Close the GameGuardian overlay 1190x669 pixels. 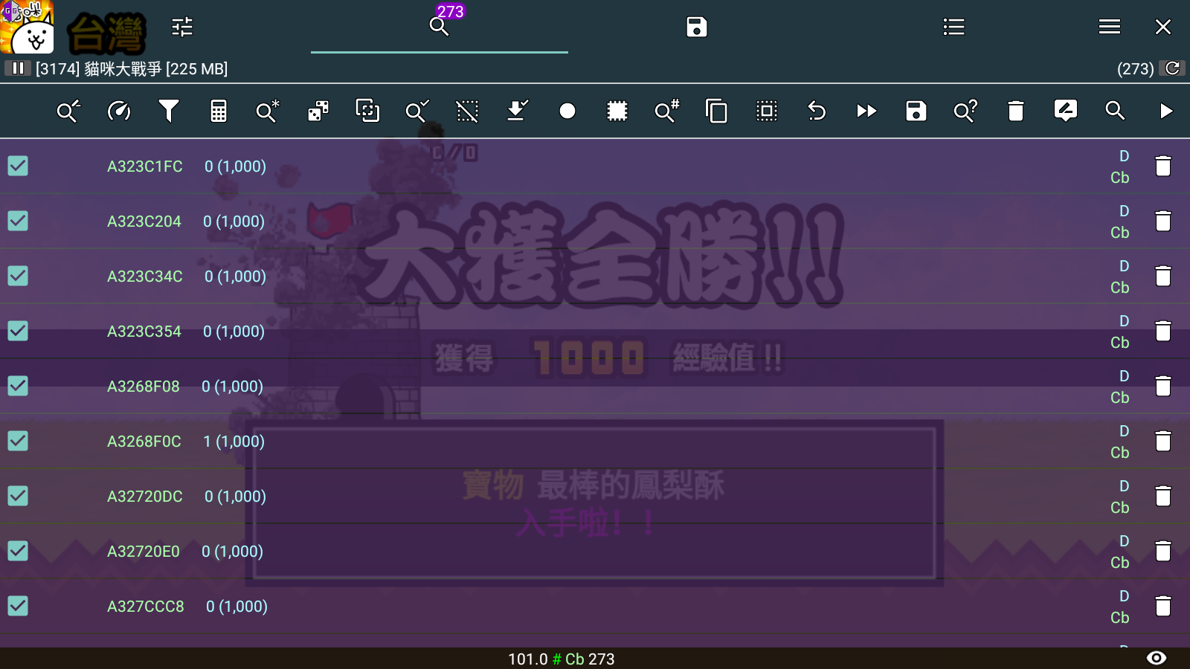pos(1163,27)
